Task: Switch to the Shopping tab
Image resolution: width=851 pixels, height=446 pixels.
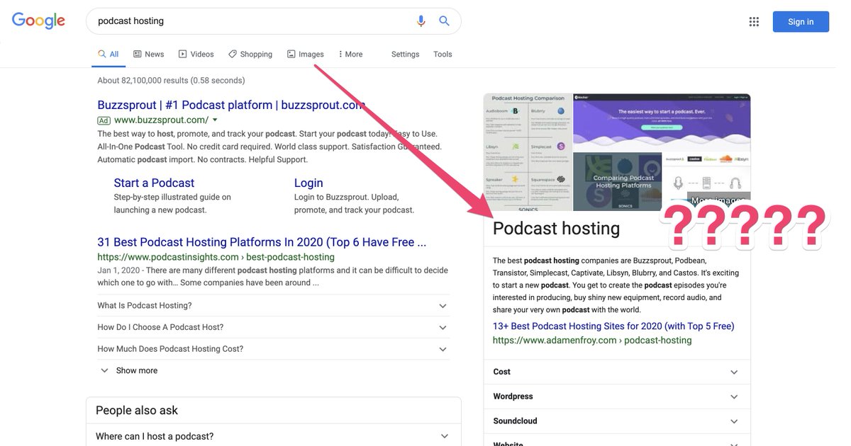Action: point(250,54)
